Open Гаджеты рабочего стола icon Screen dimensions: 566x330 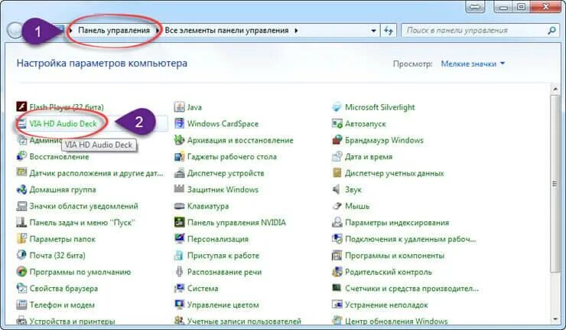point(179,156)
